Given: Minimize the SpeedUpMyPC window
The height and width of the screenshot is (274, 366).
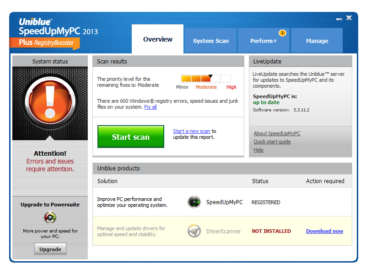Looking at the screenshot, I should pos(339,19).
